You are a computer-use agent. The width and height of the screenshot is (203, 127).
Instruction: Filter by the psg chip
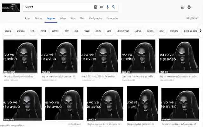tap(76, 31)
